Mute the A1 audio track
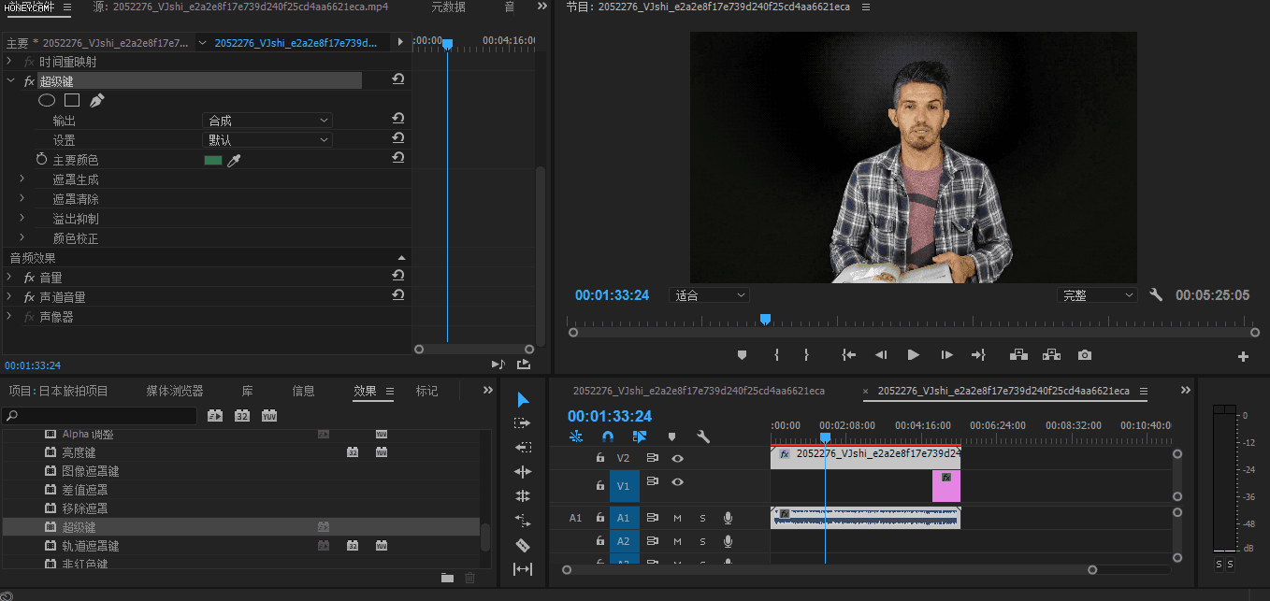 [677, 518]
